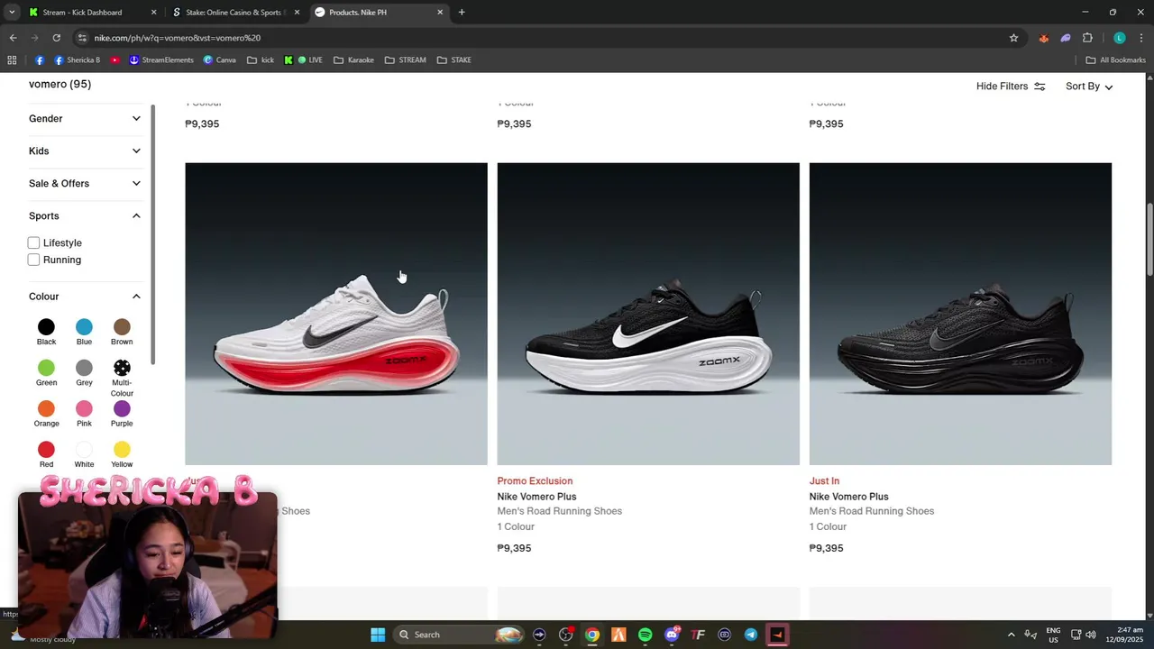Switch to Chrome on the taskbar
The height and width of the screenshot is (649, 1154).
(592, 635)
